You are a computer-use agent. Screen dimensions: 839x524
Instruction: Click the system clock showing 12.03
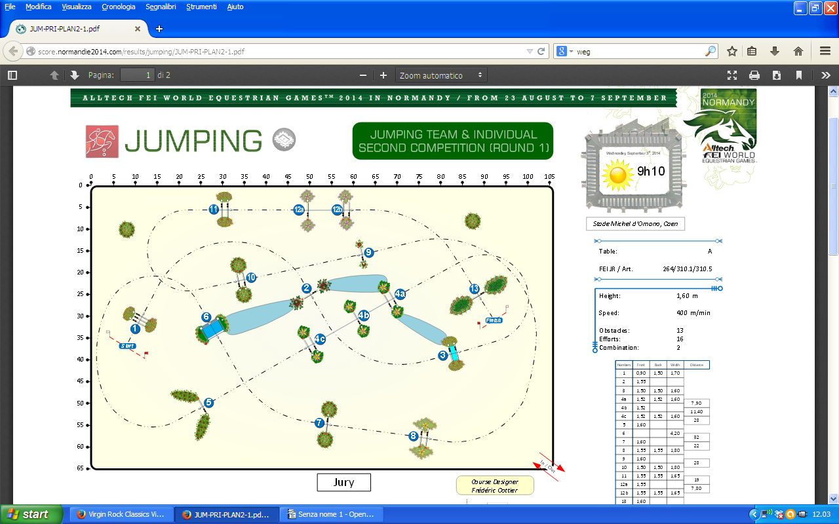[820, 514]
